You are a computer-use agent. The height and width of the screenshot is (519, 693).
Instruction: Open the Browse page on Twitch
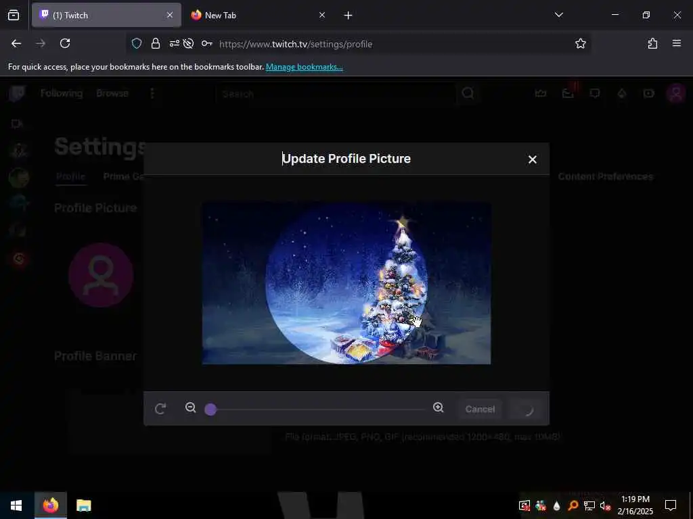(x=112, y=93)
